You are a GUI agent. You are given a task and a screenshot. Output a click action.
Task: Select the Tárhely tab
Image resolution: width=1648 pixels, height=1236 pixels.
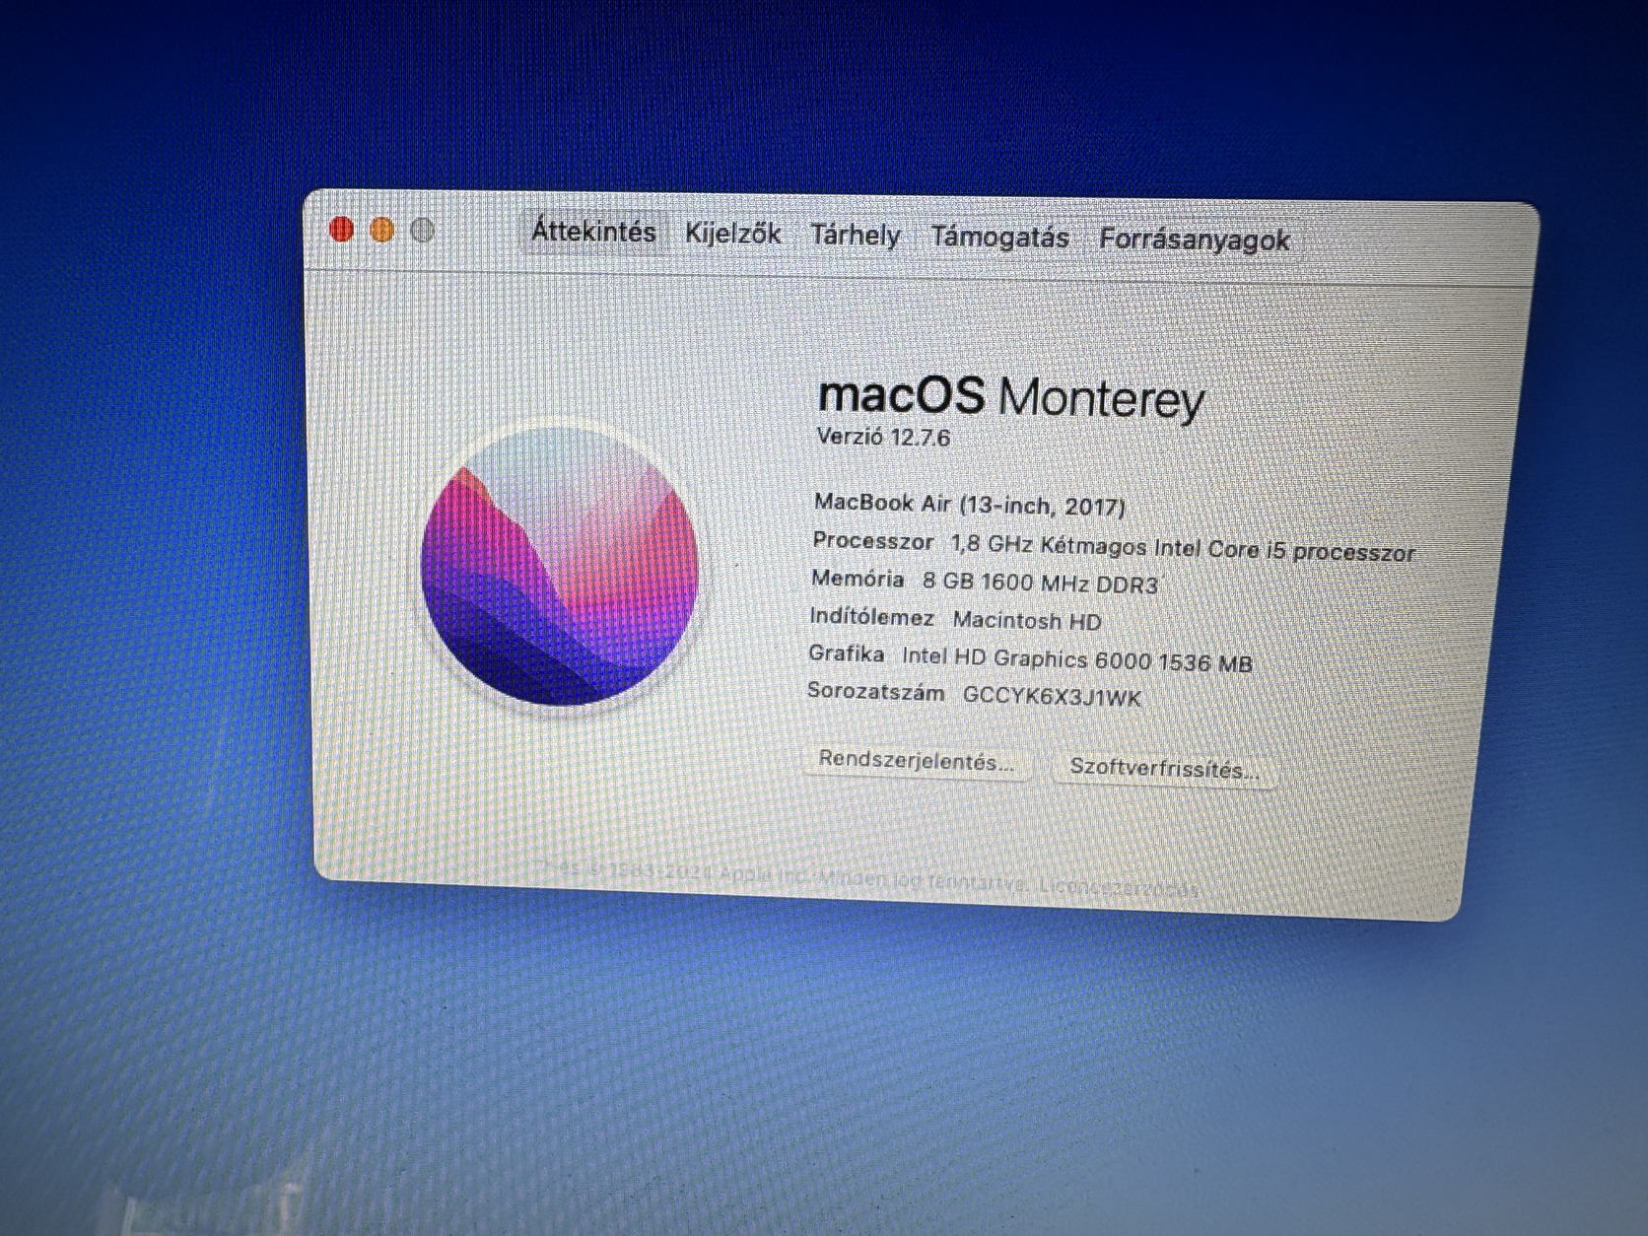pos(856,236)
